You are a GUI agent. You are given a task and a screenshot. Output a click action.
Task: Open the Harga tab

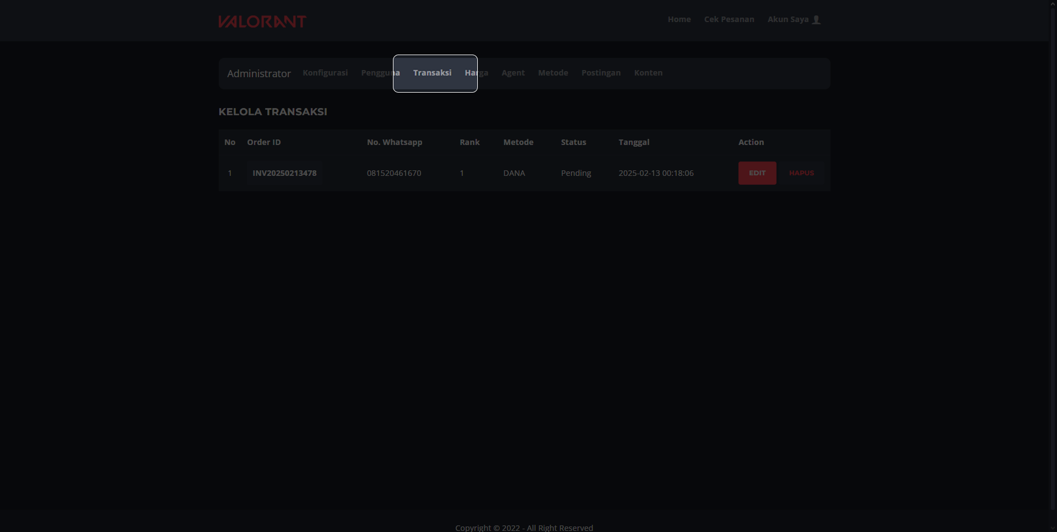(x=476, y=73)
